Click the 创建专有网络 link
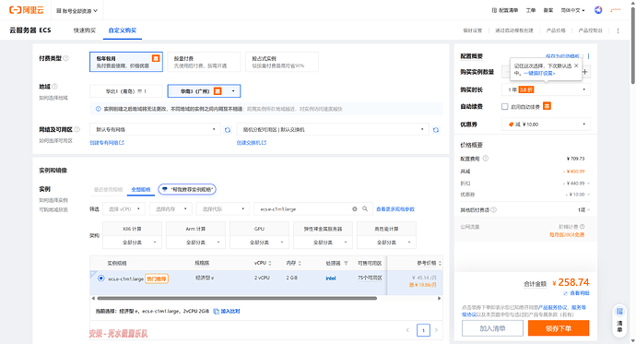 [x=107, y=143]
